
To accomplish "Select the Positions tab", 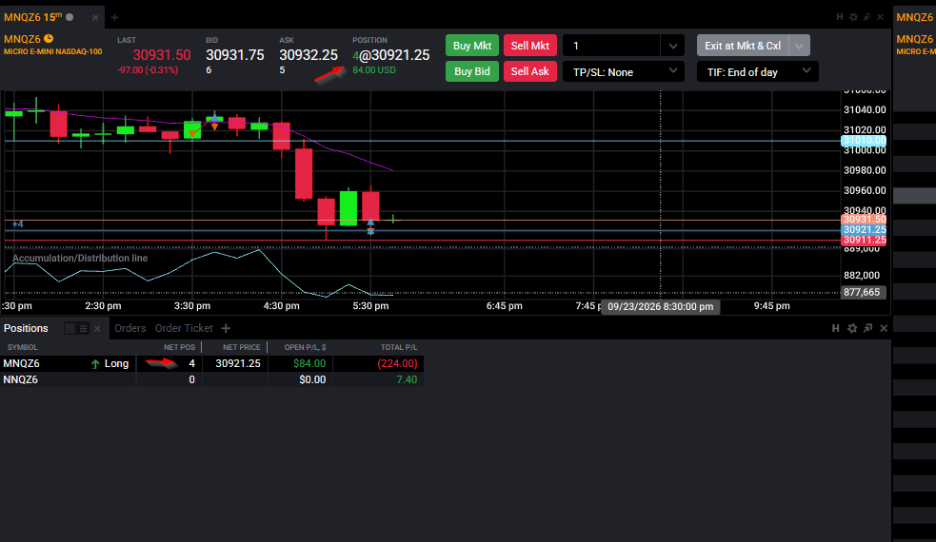I will point(26,328).
